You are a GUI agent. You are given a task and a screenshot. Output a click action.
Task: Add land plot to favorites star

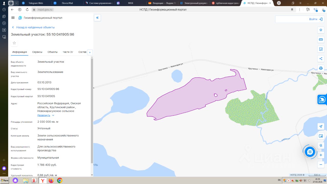pyautogui.click(x=14, y=43)
